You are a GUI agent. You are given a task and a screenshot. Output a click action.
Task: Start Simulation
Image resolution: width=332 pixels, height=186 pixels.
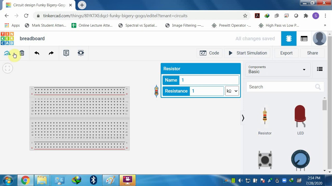click(x=248, y=53)
